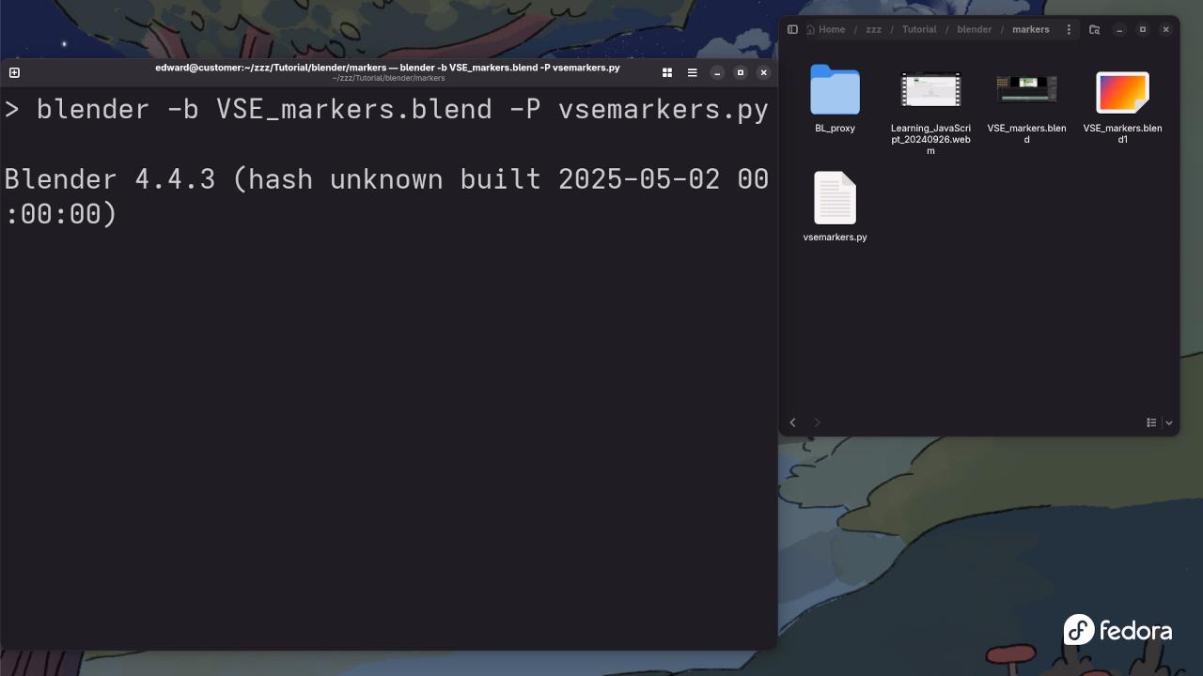This screenshot has height=676, width=1203.
Task: Open the terminal hamburger menu
Action: [692, 72]
